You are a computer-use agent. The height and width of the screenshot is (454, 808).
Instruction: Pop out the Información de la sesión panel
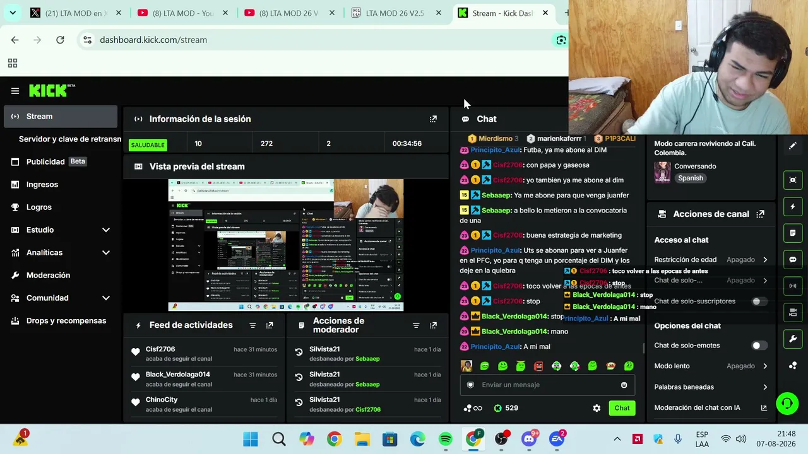(433, 119)
